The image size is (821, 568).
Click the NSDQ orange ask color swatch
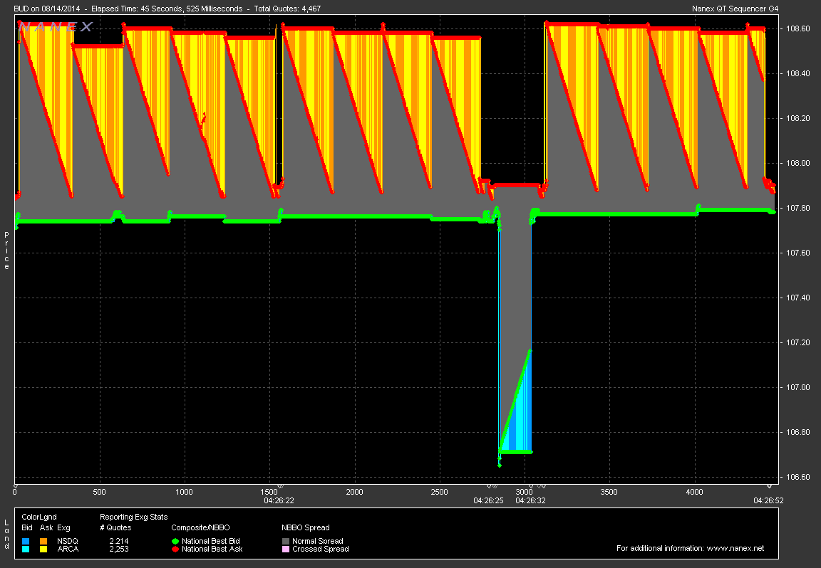point(43,542)
